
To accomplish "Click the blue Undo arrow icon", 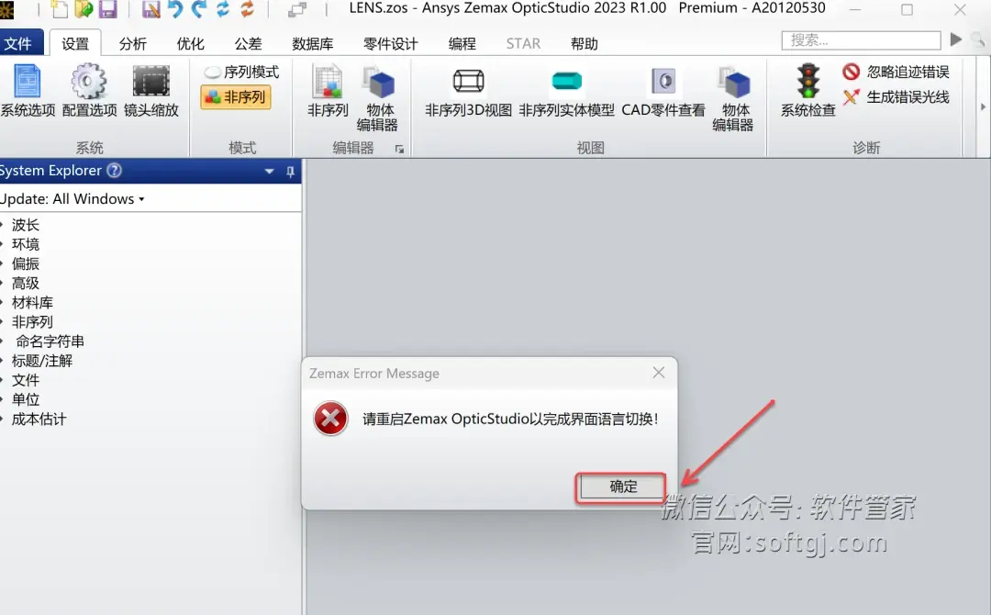I will pyautogui.click(x=175, y=9).
